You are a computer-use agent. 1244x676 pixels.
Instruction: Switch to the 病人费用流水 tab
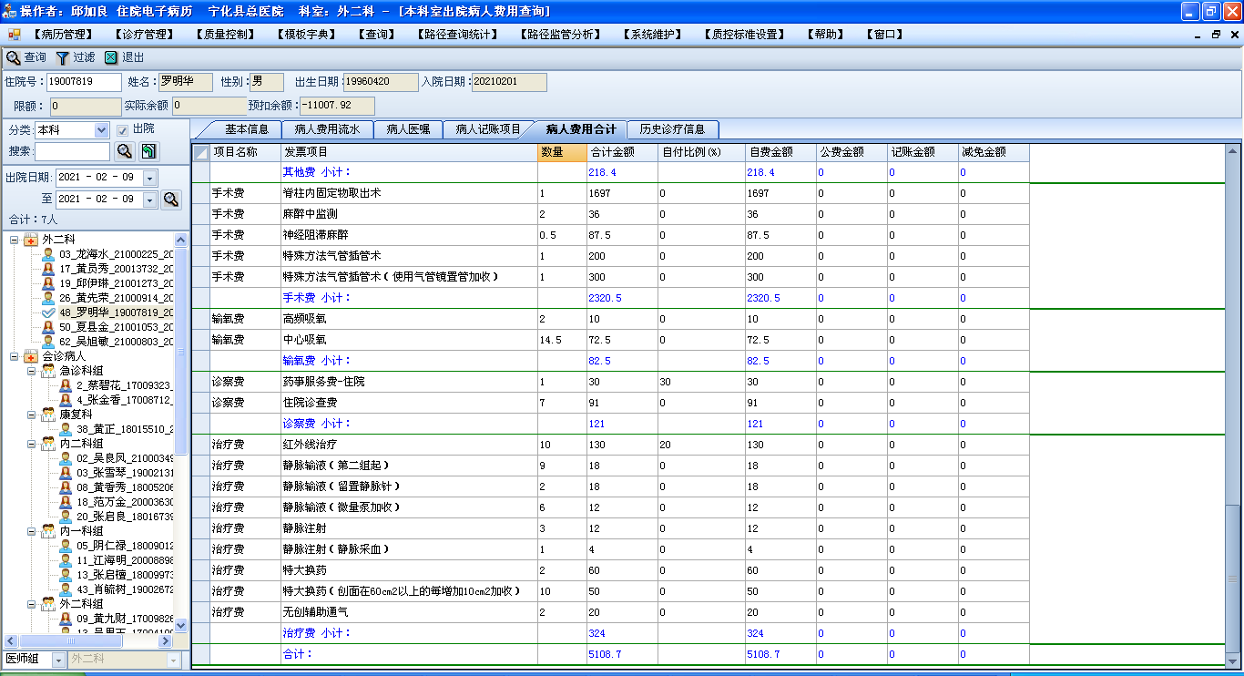[x=329, y=129]
